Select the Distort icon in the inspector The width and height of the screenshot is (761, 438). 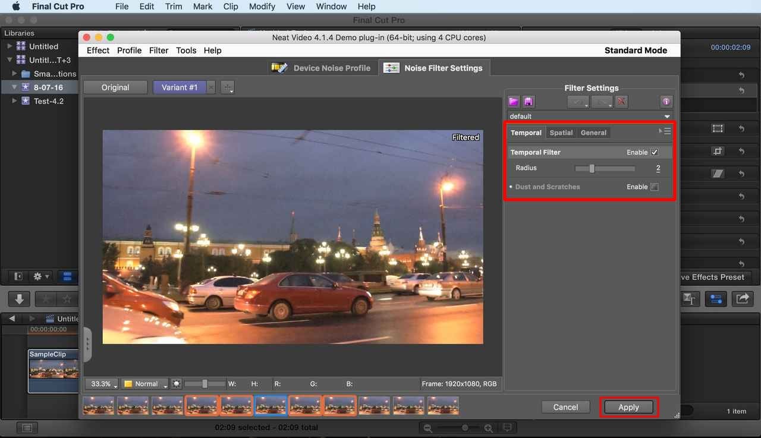[718, 174]
